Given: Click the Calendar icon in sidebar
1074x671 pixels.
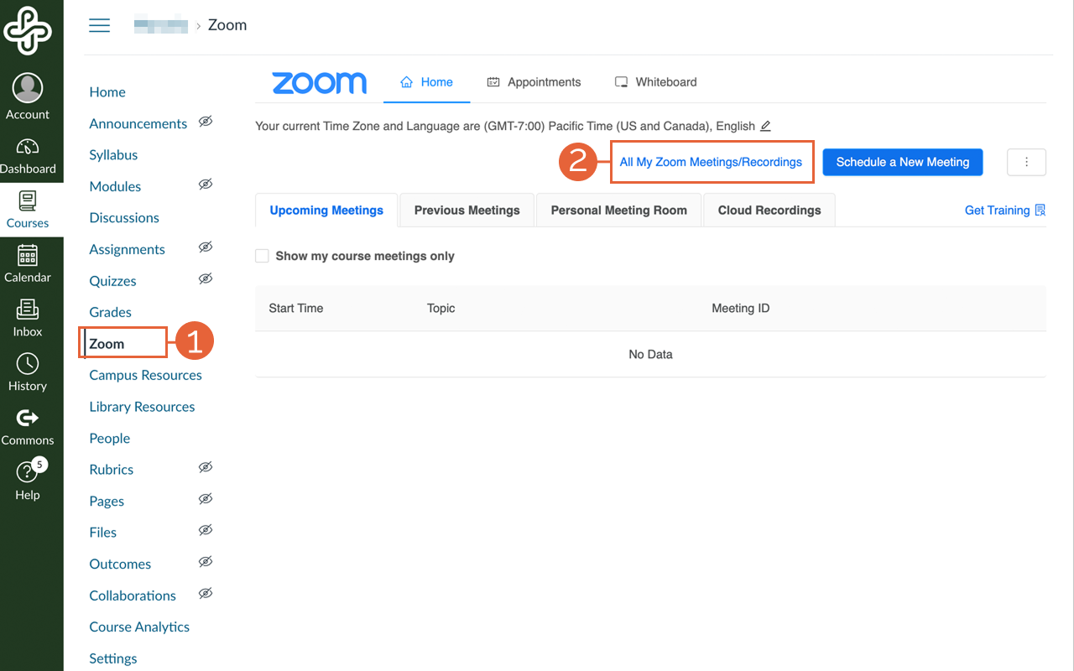Looking at the screenshot, I should [x=28, y=255].
